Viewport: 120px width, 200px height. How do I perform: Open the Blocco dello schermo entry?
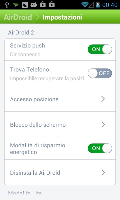click(x=60, y=124)
